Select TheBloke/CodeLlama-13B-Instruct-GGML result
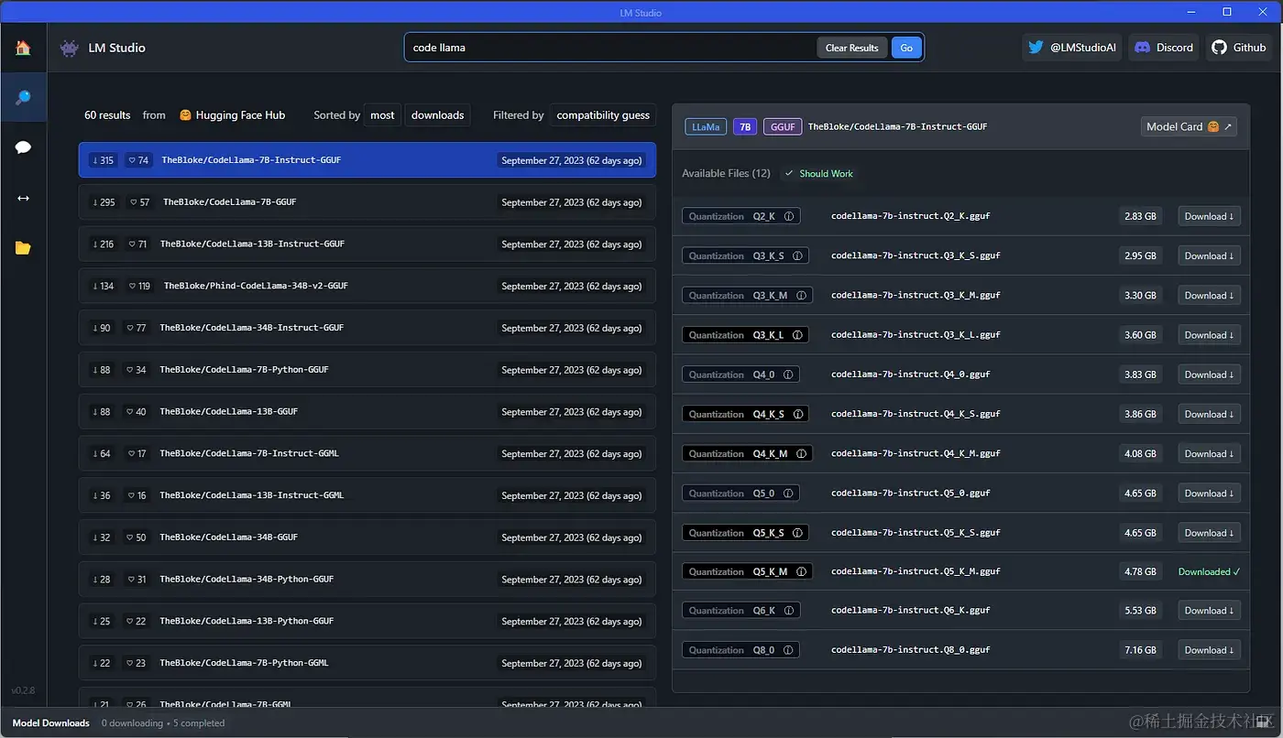 tap(367, 495)
